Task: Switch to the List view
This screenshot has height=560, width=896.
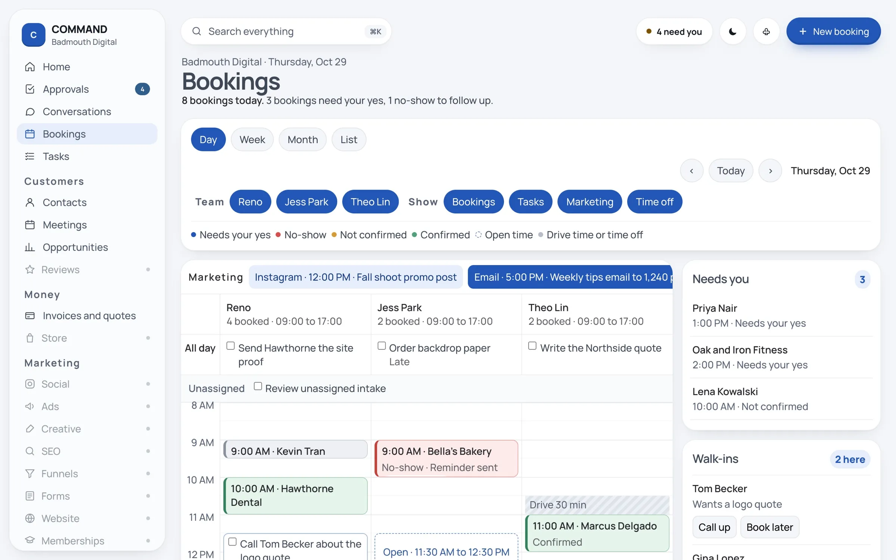Action: coord(349,140)
